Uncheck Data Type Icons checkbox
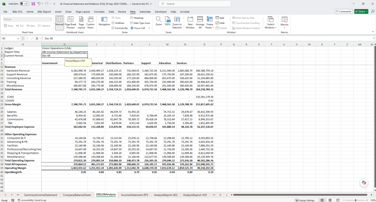Image resolution: width=376 pixels, height=202 pixels. tap(132, 23)
